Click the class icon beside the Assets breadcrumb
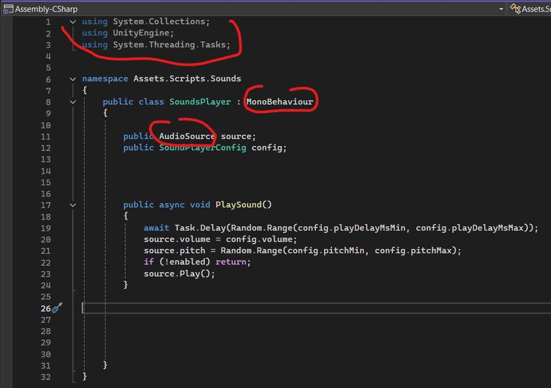This screenshot has height=388, width=551. [515, 9]
